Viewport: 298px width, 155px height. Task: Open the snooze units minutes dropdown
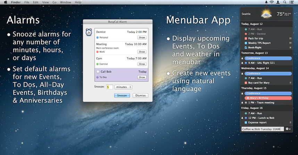coord(123,87)
